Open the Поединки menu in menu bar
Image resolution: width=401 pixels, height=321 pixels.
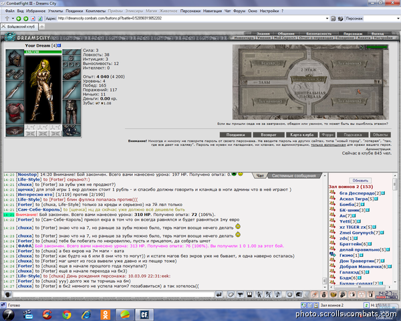[74, 11]
